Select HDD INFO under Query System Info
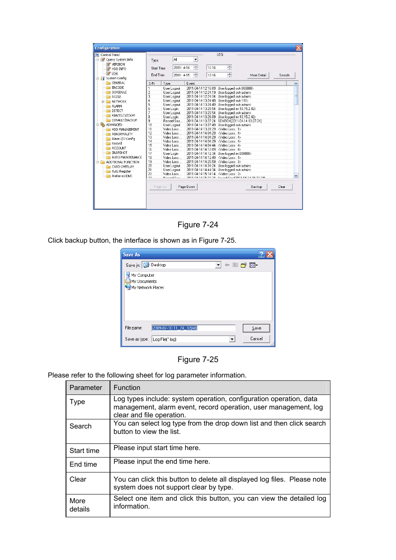This screenshot has width=396, height=560. pos(119,69)
